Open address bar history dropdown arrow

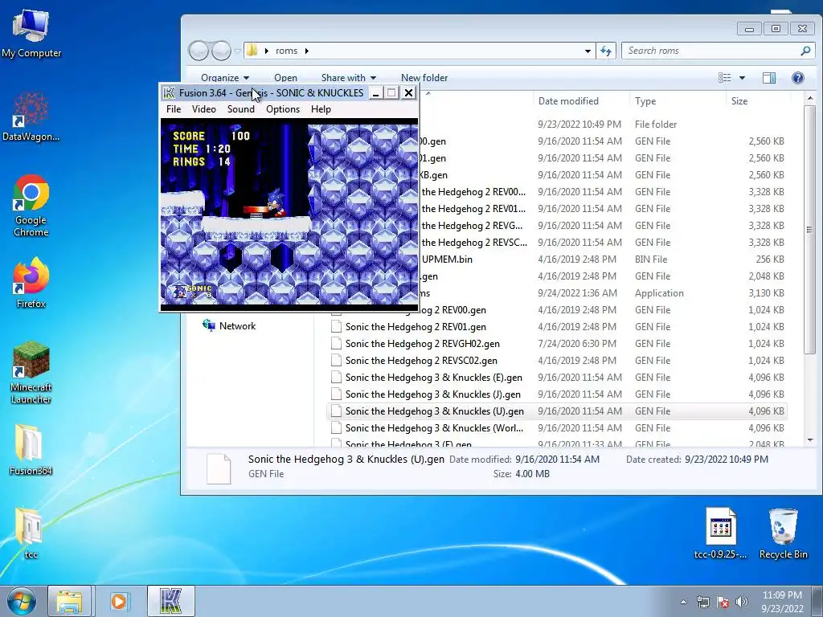[588, 51]
